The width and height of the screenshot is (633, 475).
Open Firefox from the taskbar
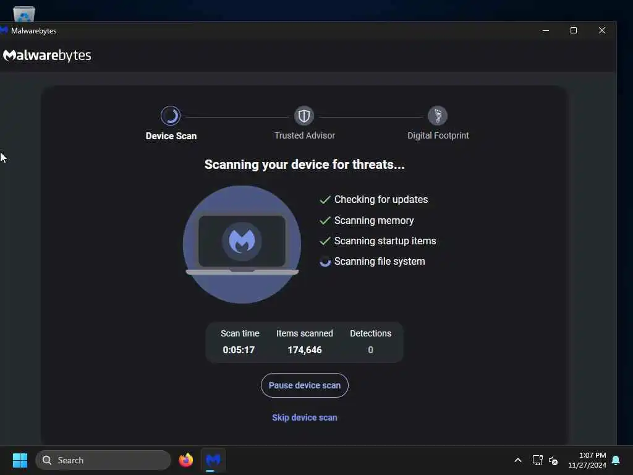point(186,460)
